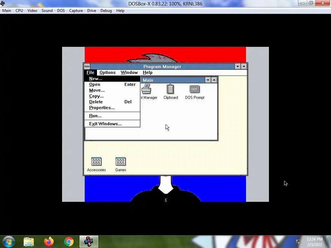Open DOSBox-X CPU menu
This screenshot has height=248, width=331.
click(x=19, y=11)
